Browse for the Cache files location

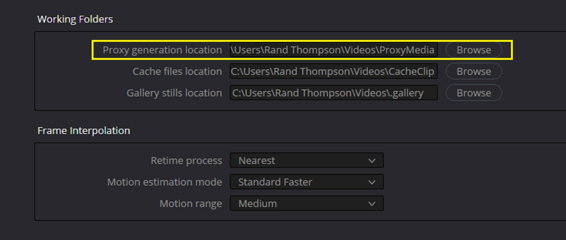pos(474,71)
